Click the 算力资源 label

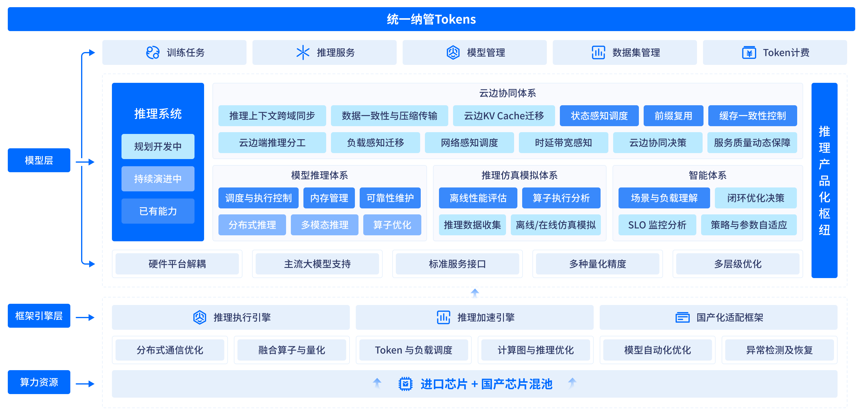[x=39, y=382]
